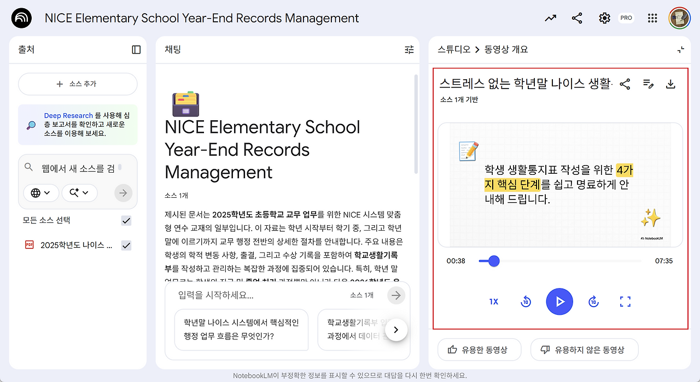The image size is (700, 382).
Task: Click the PDF file icon
Action: coord(29,245)
